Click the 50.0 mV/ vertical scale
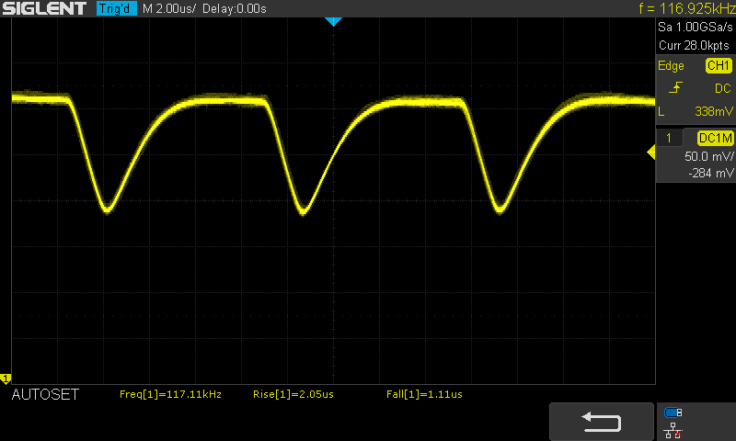This screenshot has height=441, width=736. tap(708, 156)
